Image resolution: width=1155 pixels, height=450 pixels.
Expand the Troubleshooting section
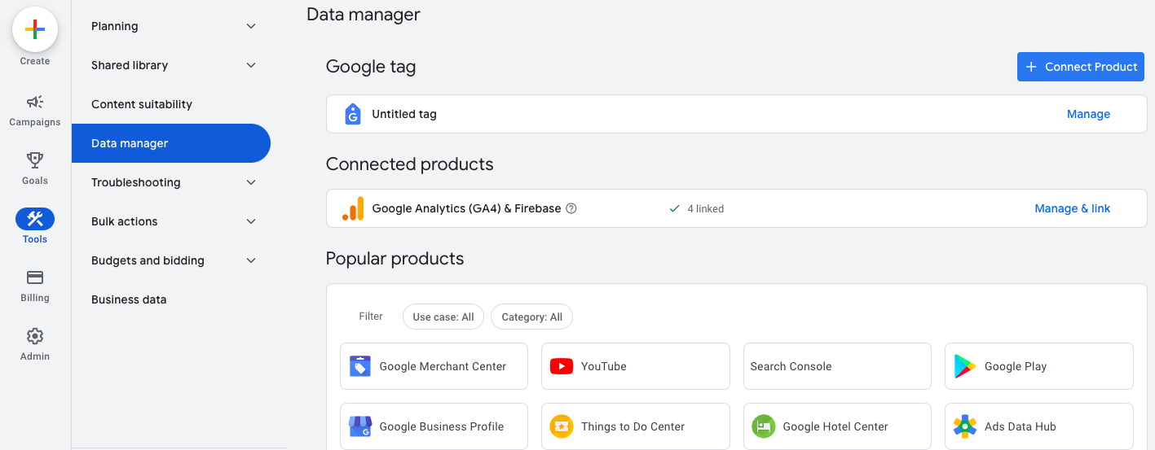click(x=251, y=182)
